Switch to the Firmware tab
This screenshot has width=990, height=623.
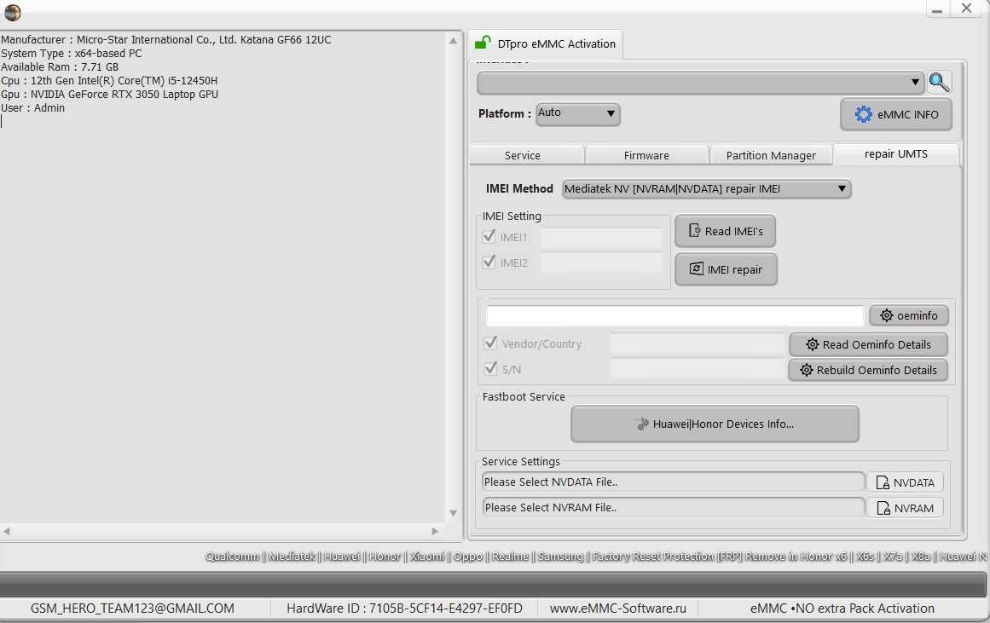click(x=646, y=155)
